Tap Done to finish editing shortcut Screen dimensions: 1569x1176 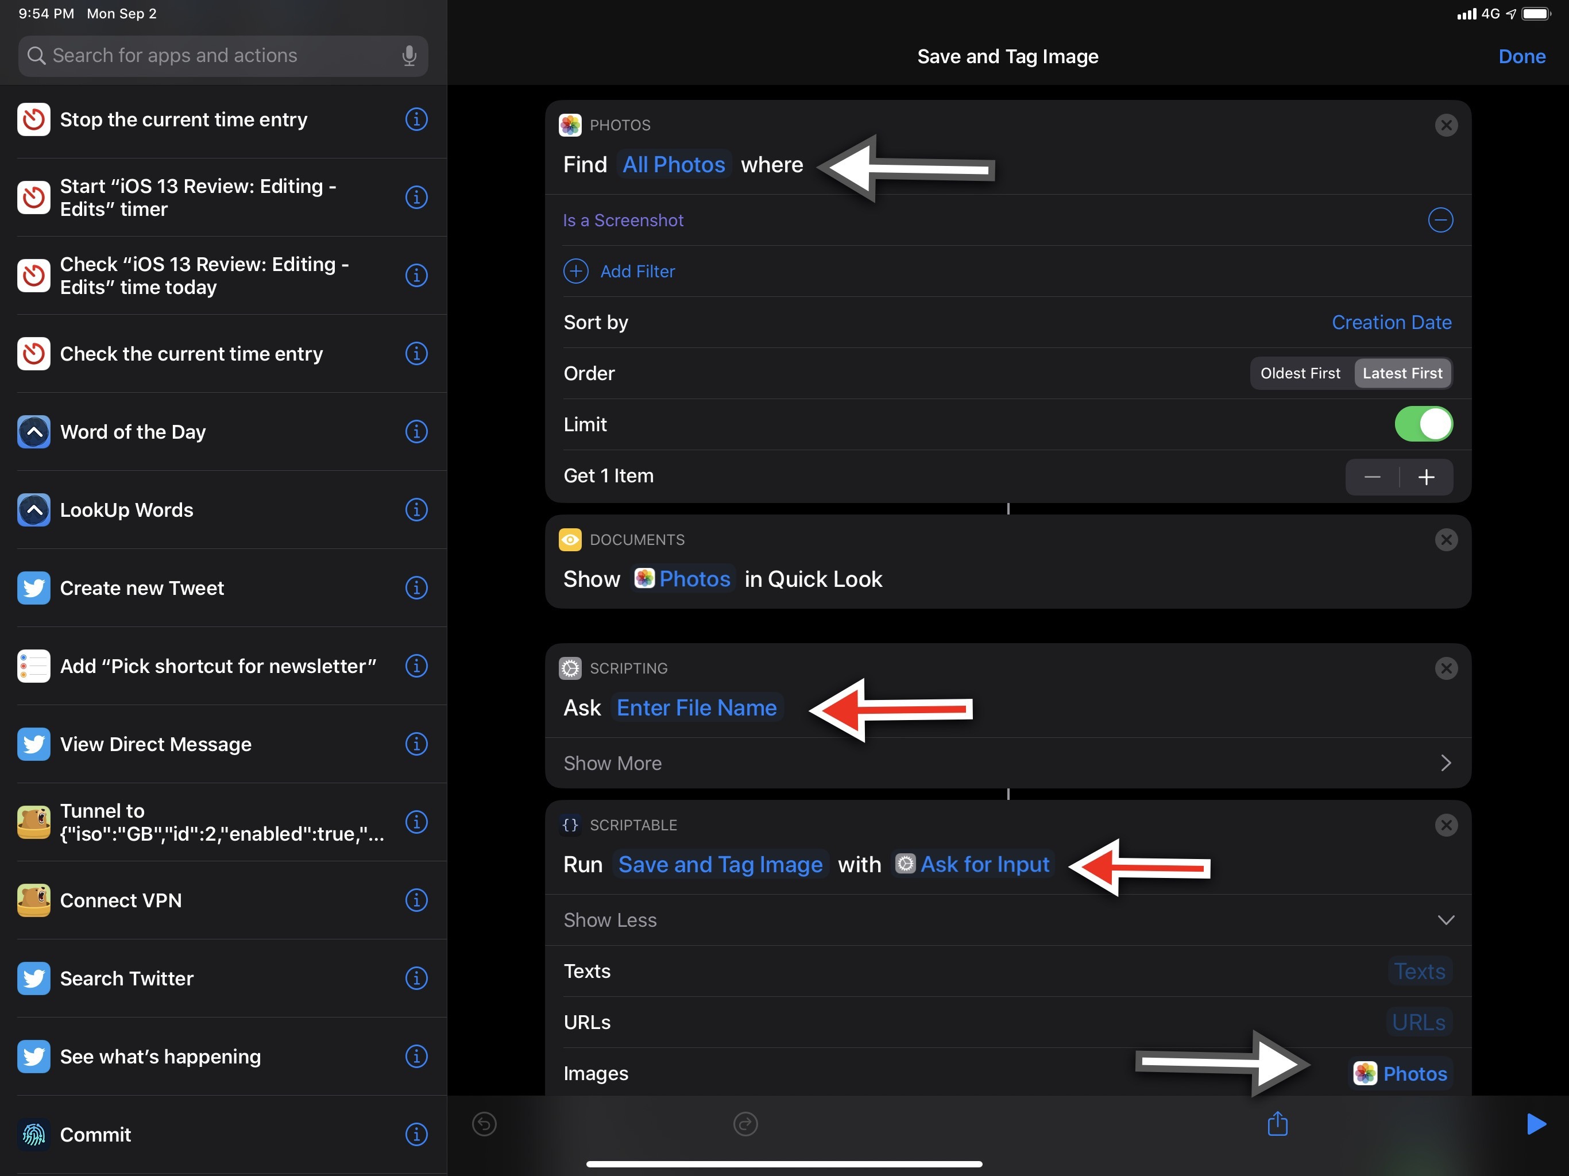[x=1521, y=56]
